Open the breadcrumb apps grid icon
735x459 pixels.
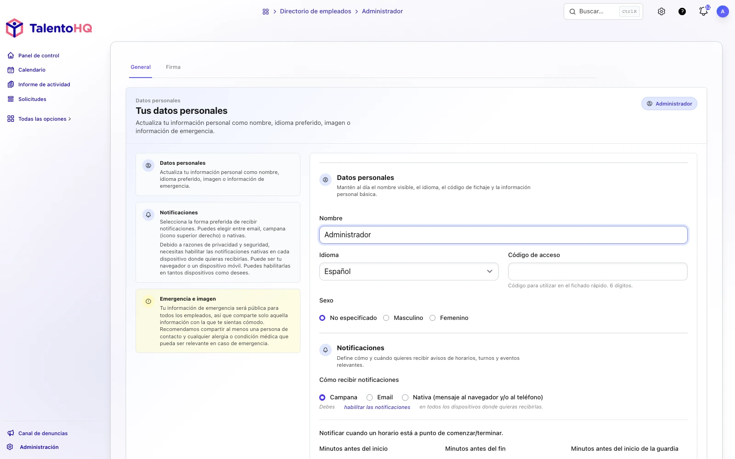point(266,11)
